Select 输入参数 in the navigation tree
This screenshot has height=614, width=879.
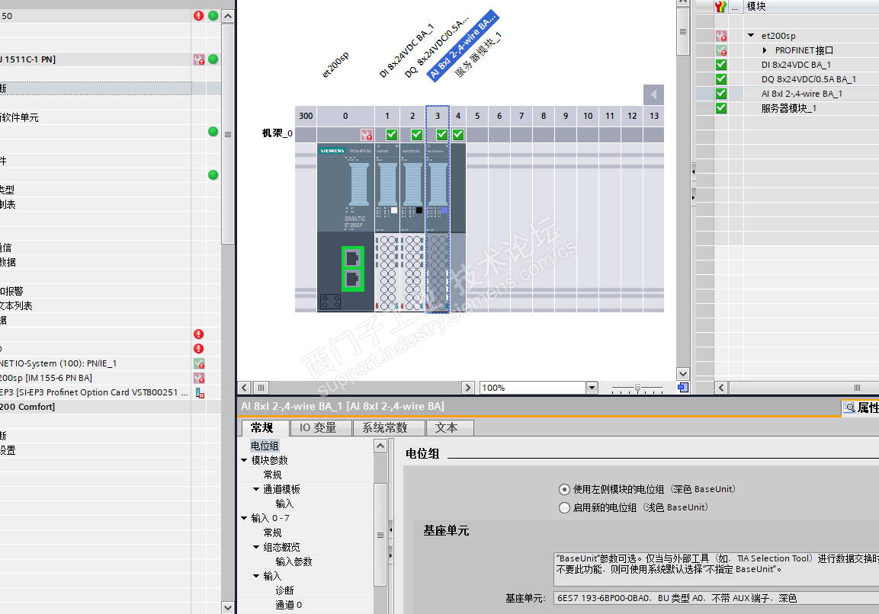point(294,561)
